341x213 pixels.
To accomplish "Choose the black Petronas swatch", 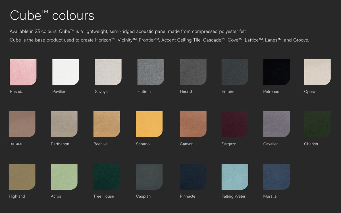I will [x=276, y=72].
